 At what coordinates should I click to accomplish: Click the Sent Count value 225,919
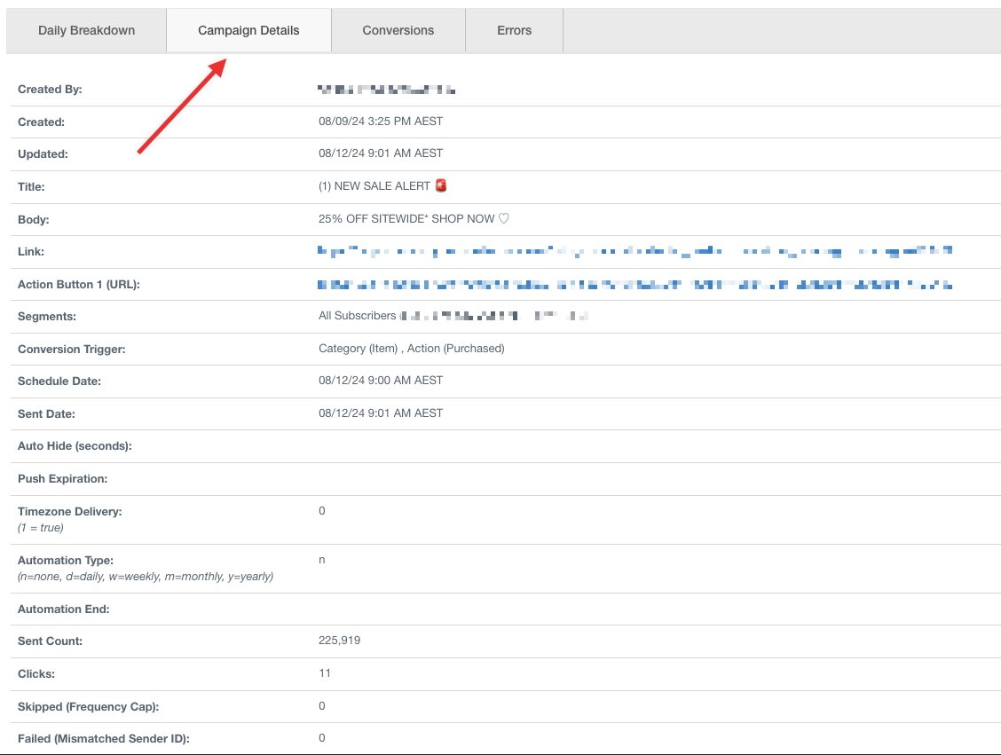pyautogui.click(x=339, y=641)
